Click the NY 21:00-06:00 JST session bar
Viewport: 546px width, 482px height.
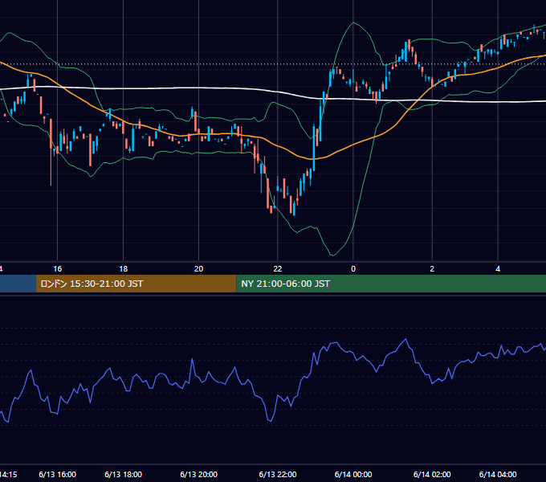click(x=391, y=284)
